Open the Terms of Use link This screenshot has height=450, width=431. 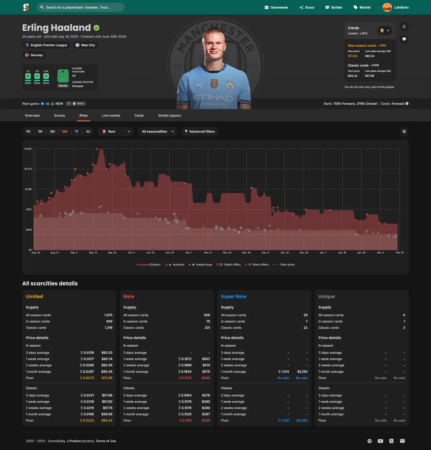pos(106,441)
